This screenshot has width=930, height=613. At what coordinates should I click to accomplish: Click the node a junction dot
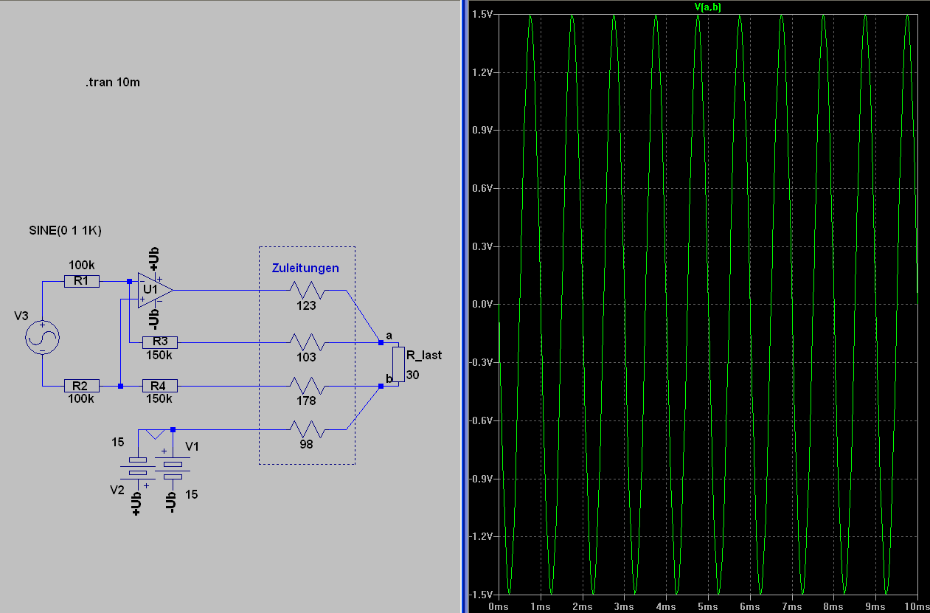381,342
